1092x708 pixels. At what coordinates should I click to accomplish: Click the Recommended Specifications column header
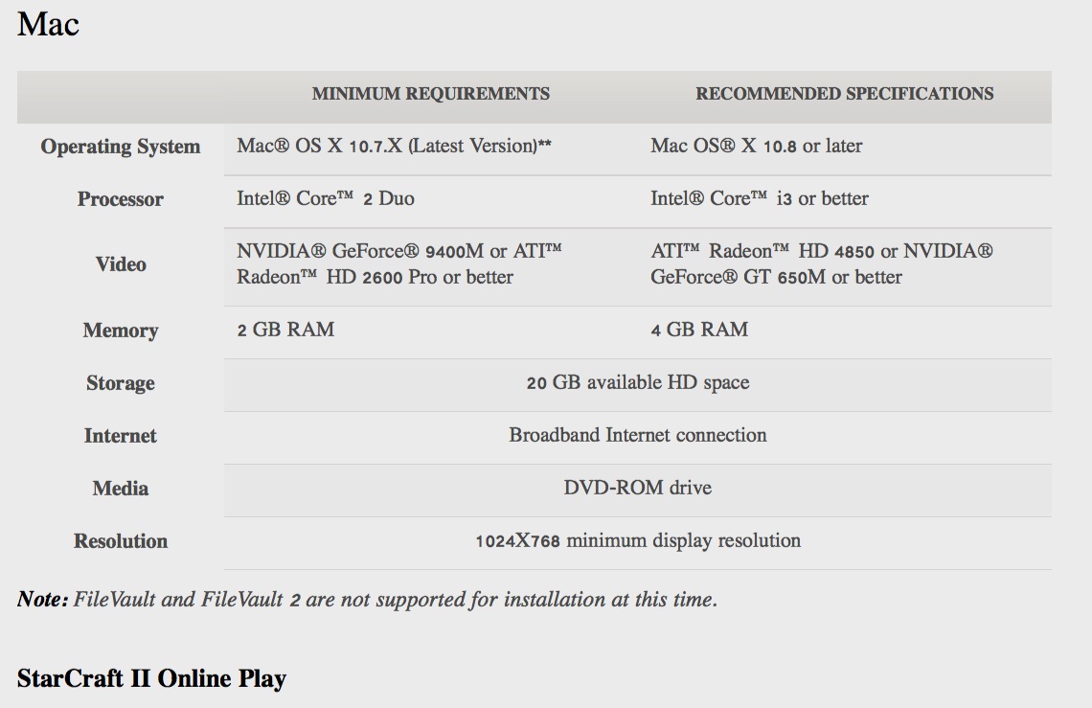coord(844,94)
